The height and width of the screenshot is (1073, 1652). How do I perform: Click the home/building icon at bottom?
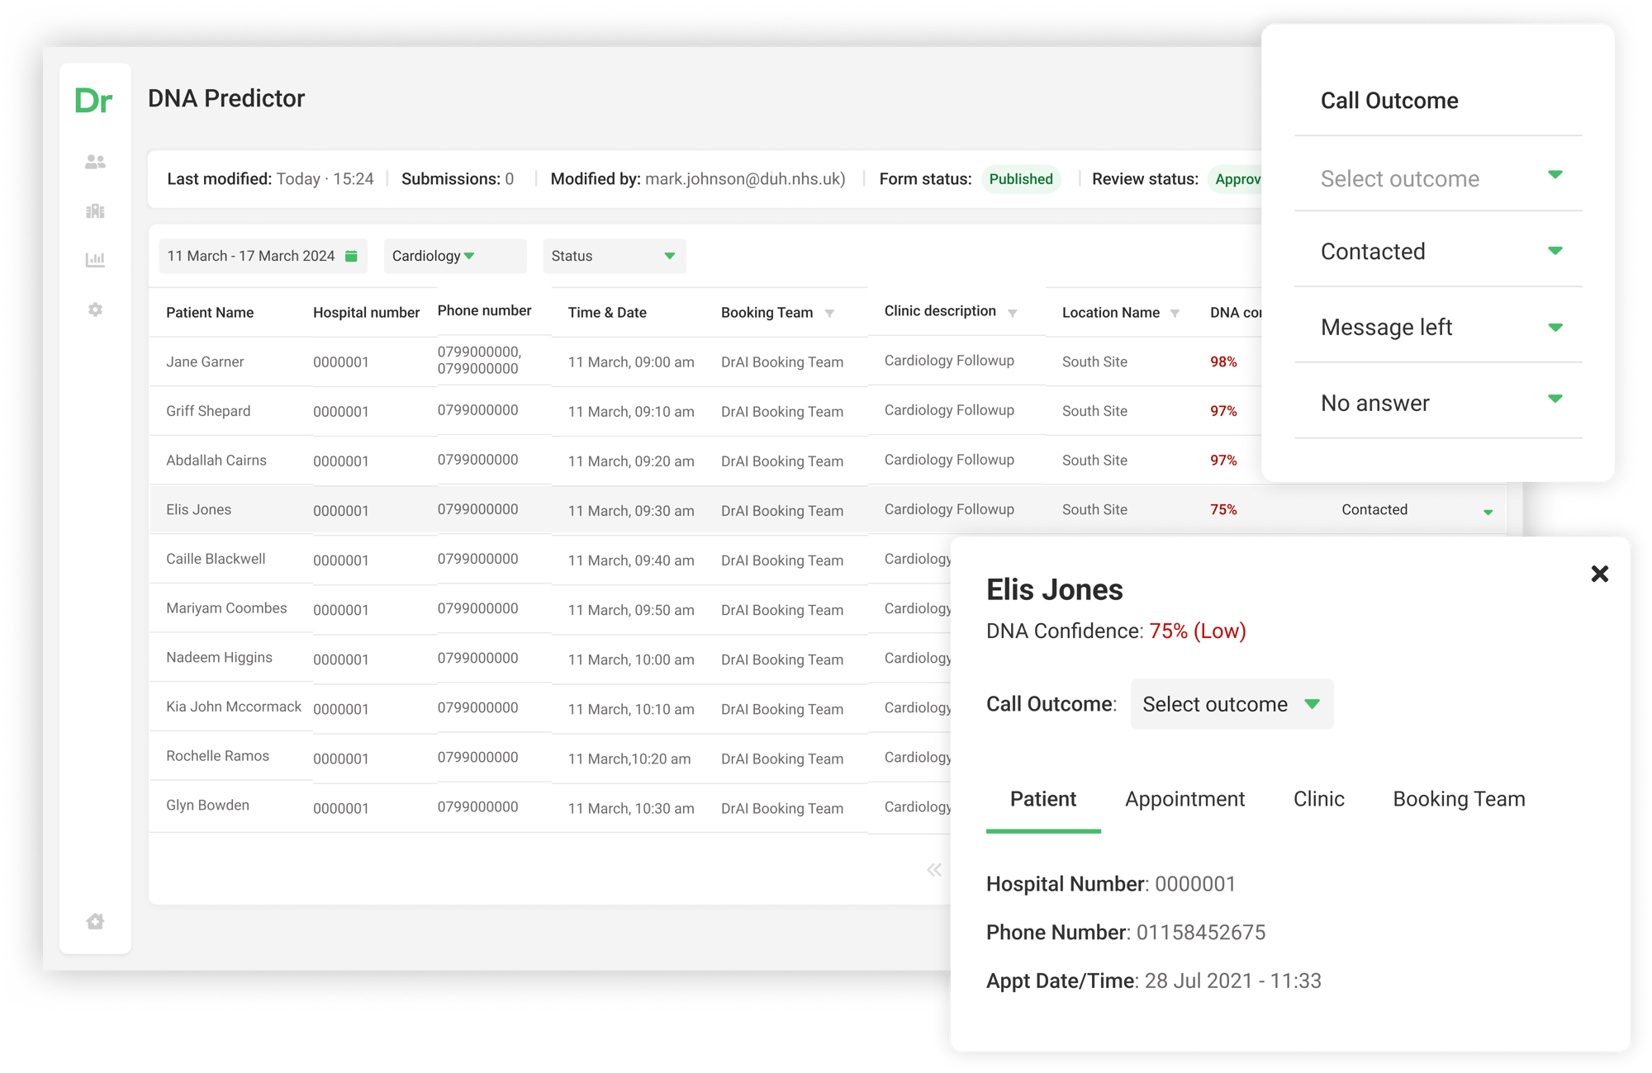click(x=95, y=921)
